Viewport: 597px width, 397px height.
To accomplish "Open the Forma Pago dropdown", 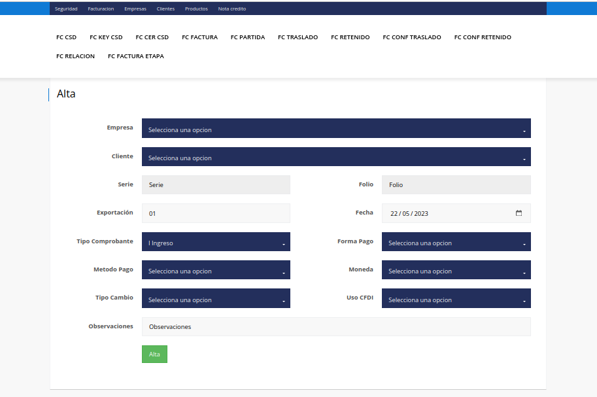I will (456, 242).
